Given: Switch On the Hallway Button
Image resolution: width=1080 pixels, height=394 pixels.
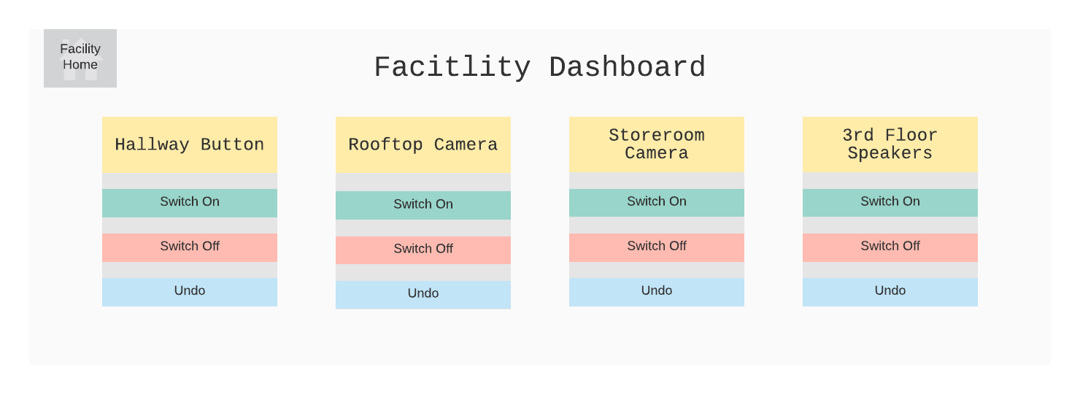Looking at the screenshot, I should tap(190, 203).
